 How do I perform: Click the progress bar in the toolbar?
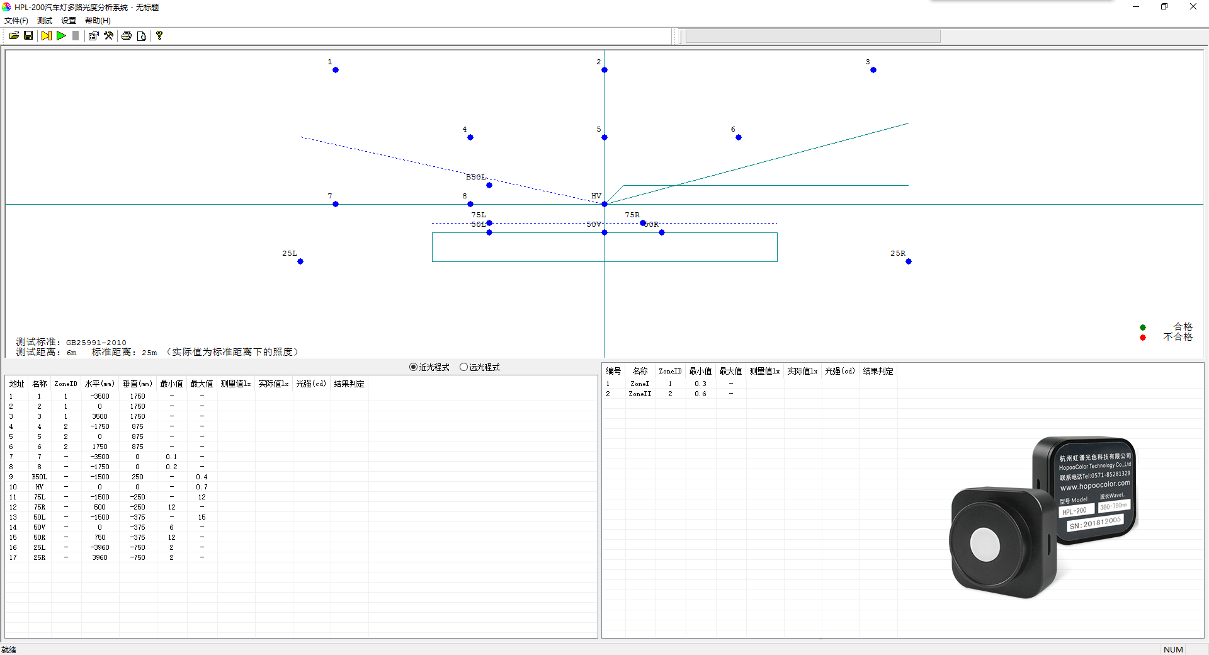pyautogui.click(x=812, y=37)
